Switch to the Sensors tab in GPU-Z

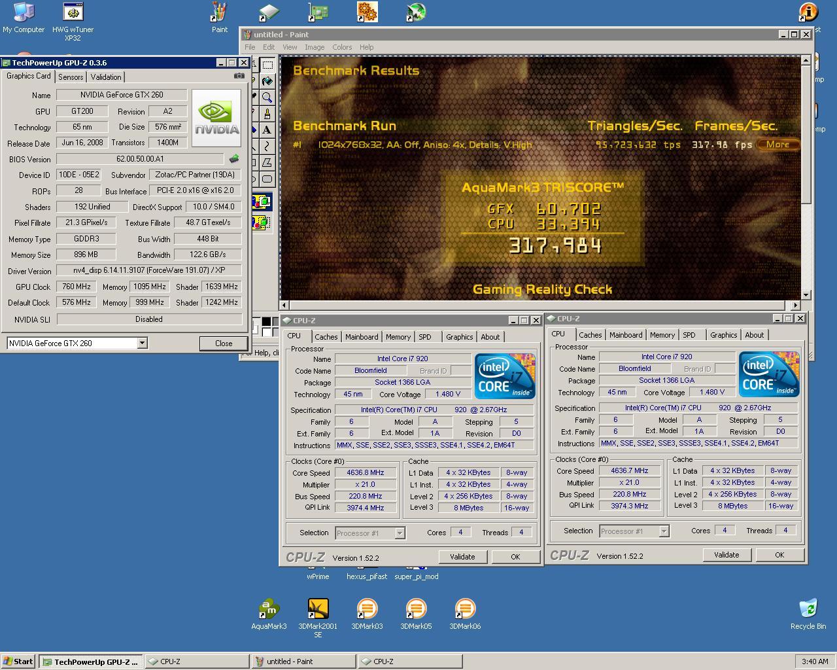pos(71,77)
